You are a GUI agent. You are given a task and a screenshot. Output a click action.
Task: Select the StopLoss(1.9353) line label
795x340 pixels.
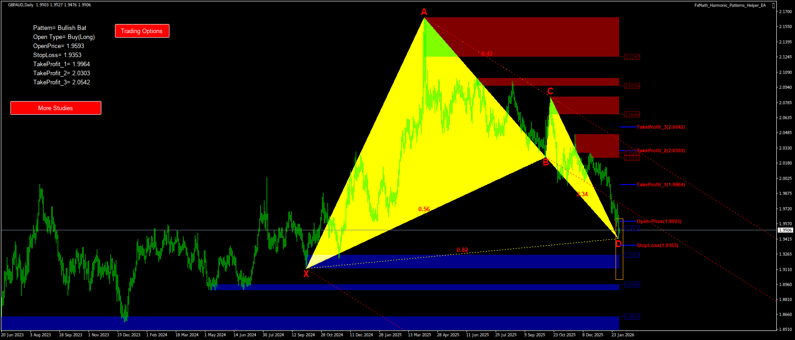[x=657, y=245]
